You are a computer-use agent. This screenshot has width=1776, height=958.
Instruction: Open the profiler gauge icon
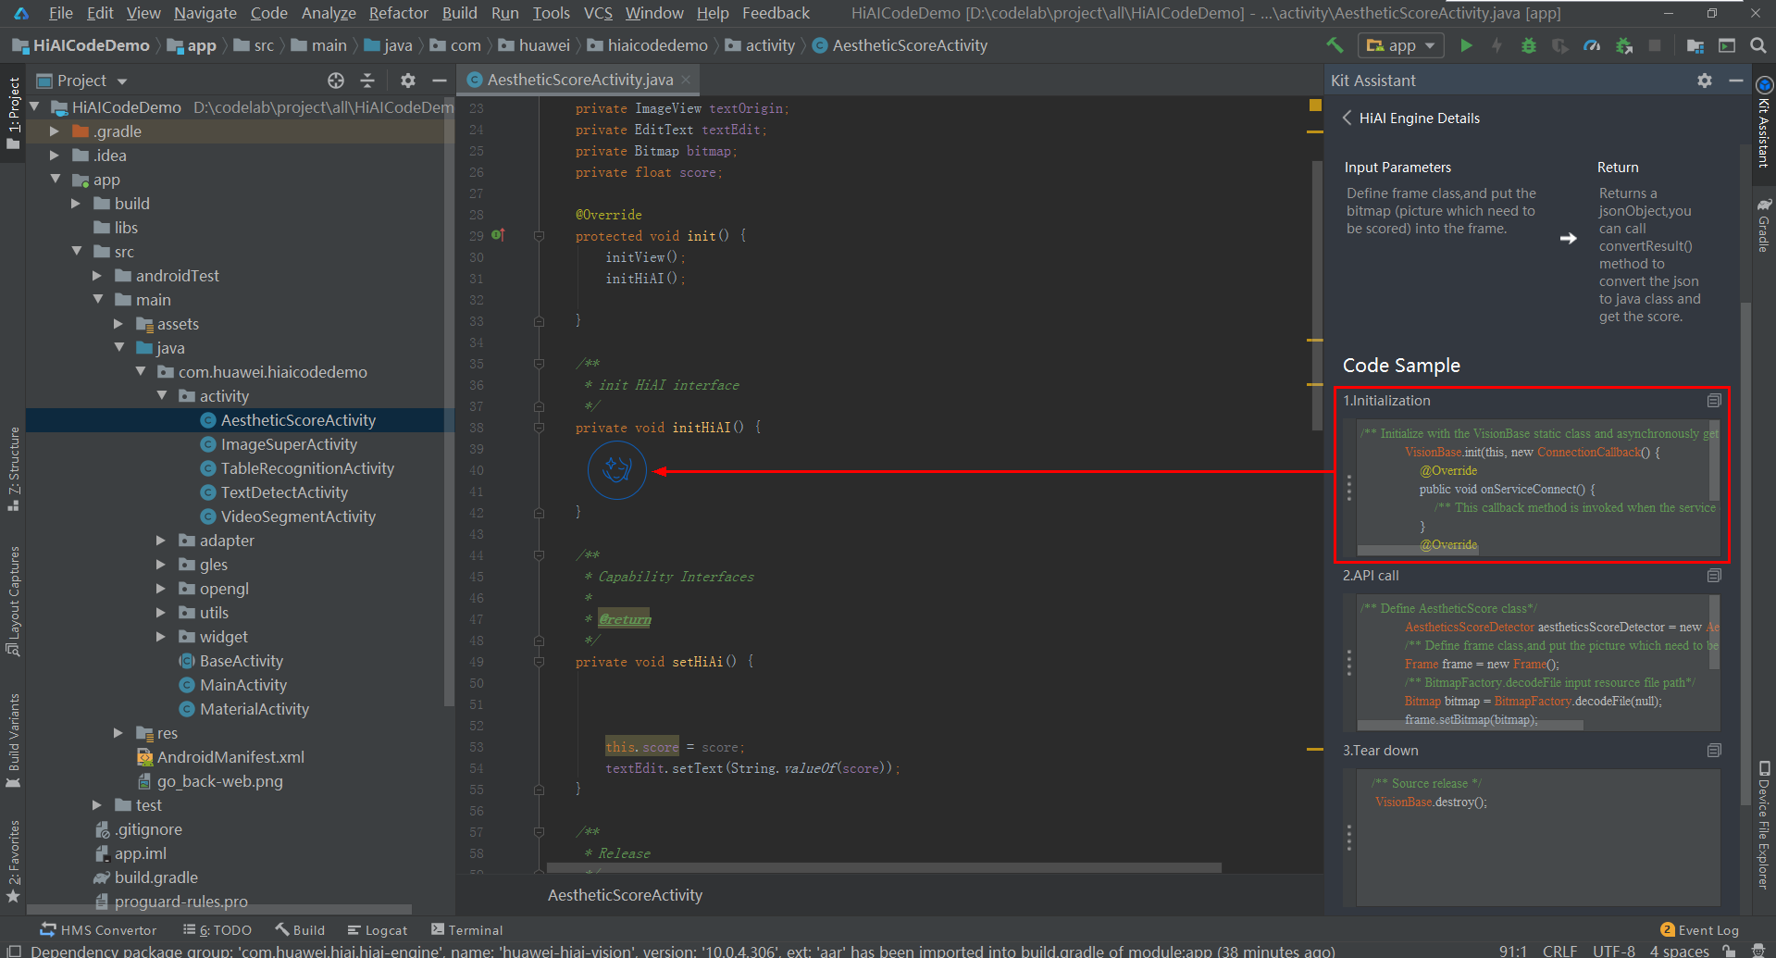click(1592, 45)
